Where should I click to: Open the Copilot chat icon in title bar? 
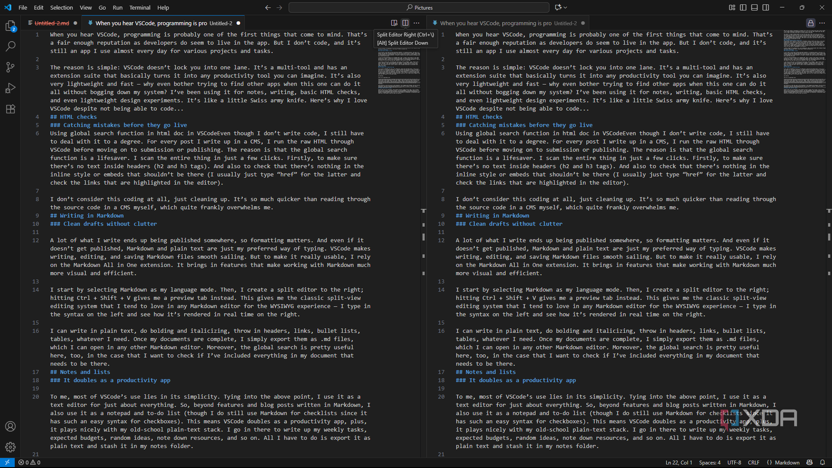coord(558,7)
